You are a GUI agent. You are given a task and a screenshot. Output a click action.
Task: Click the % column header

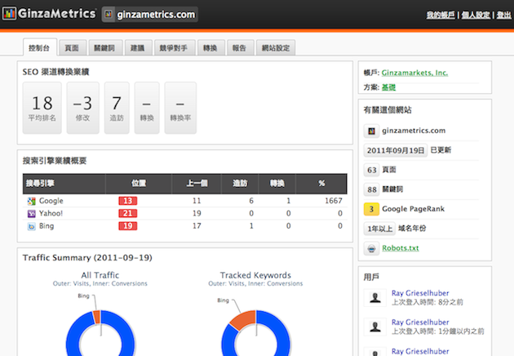click(x=321, y=183)
